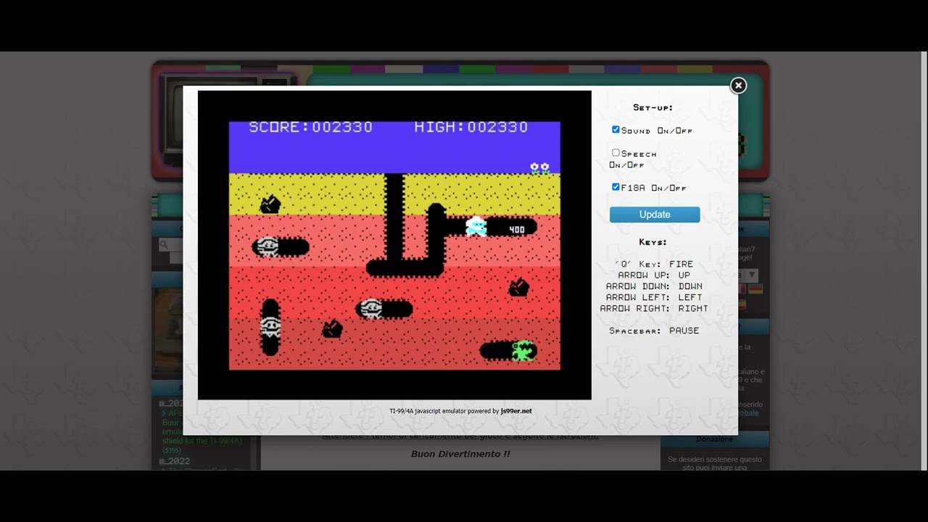Click the Buon Divertimento text on page
The width and height of the screenshot is (928, 522).
(460, 454)
